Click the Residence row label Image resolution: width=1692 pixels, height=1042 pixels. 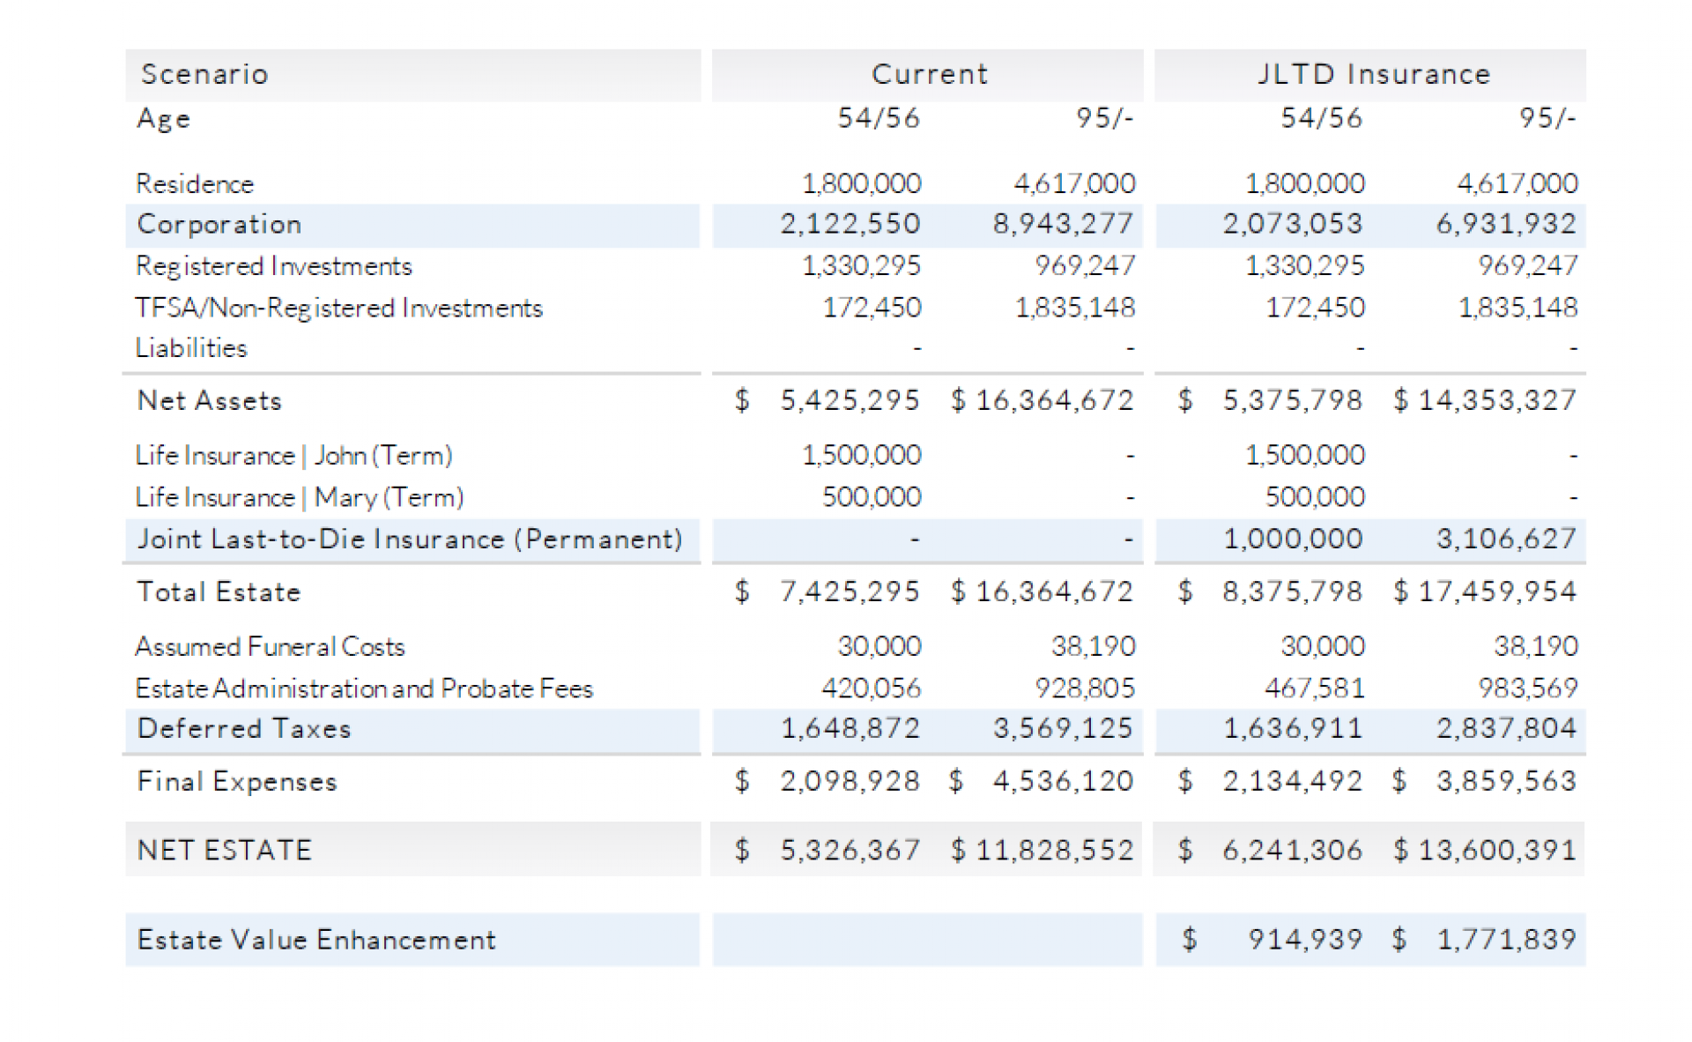[195, 184]
